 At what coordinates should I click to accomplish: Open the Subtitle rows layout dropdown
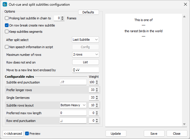click(x=73, y=105)
